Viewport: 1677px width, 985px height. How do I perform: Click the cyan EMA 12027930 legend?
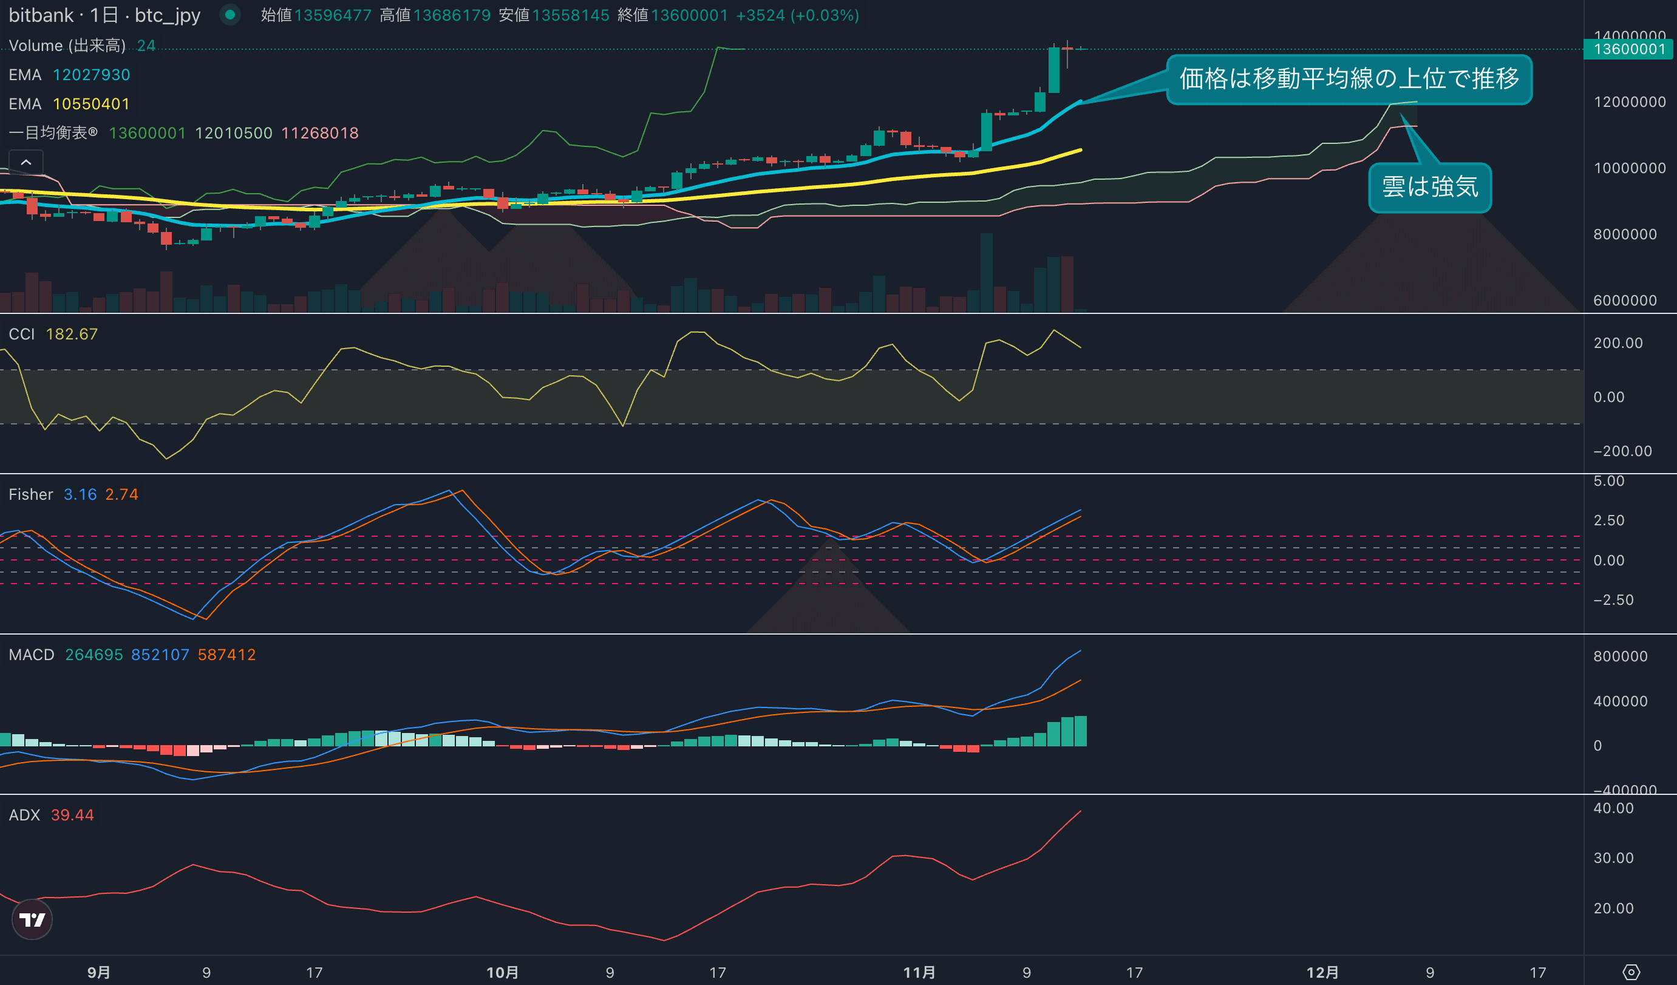pos(69,75)
